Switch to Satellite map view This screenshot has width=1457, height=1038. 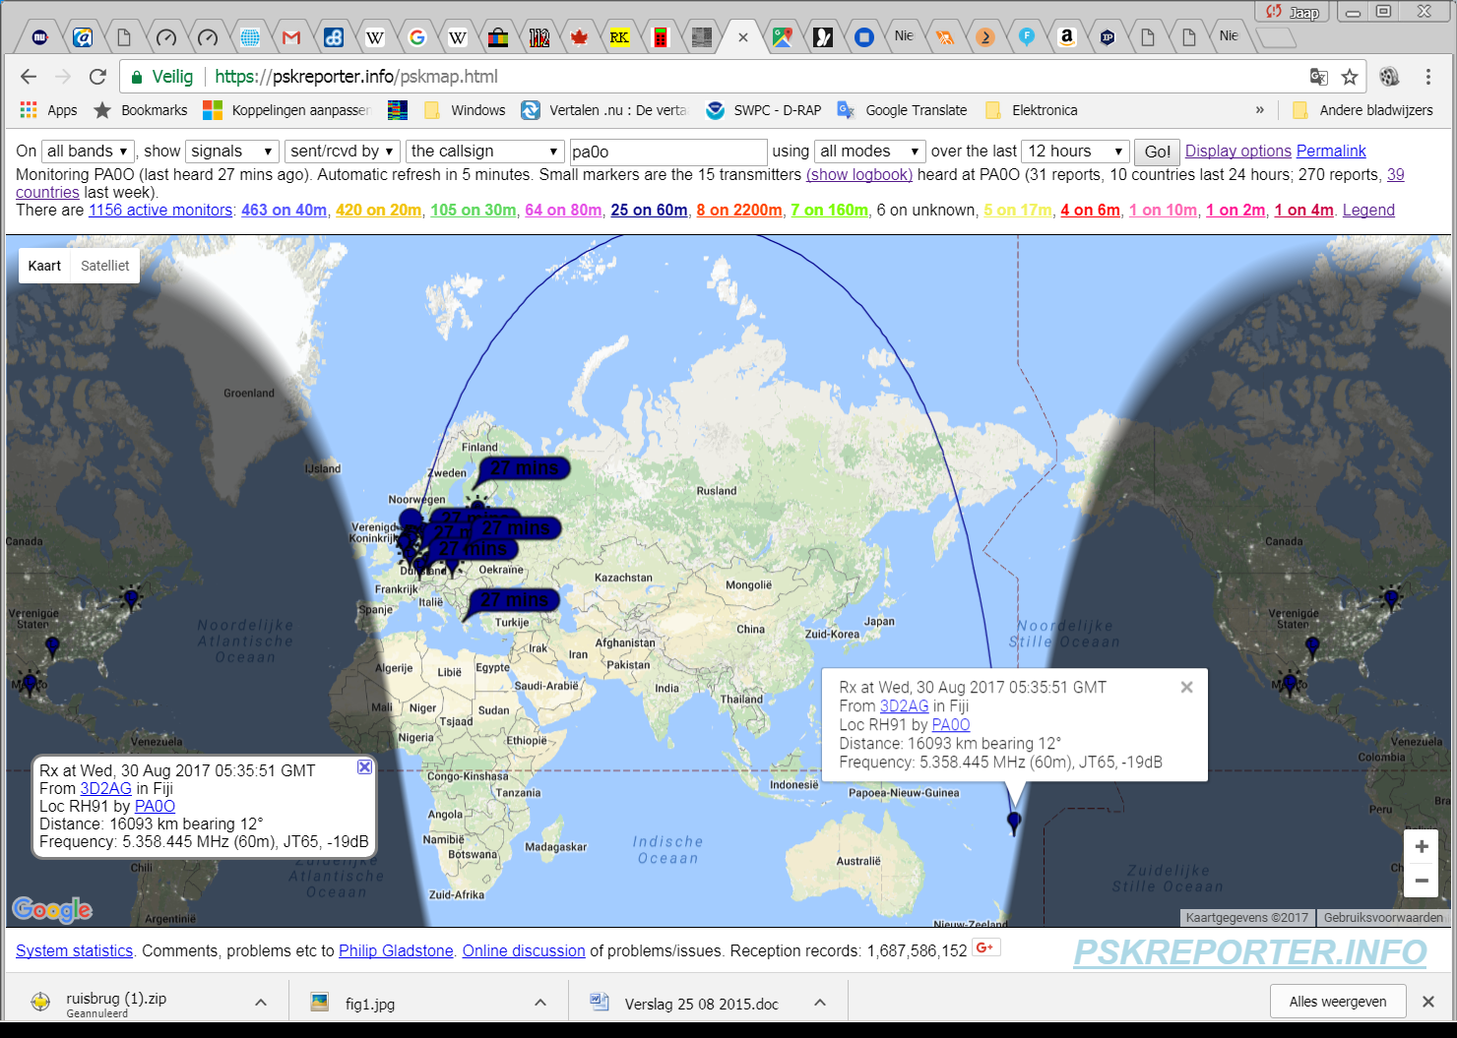tap(104, 265)
